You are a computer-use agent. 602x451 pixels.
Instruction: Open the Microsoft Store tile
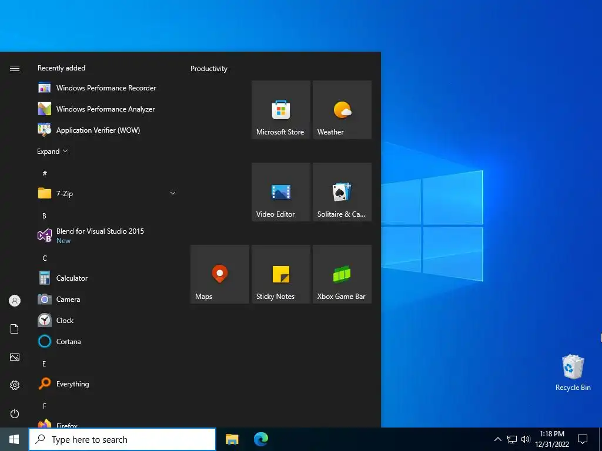click(280, 110)
